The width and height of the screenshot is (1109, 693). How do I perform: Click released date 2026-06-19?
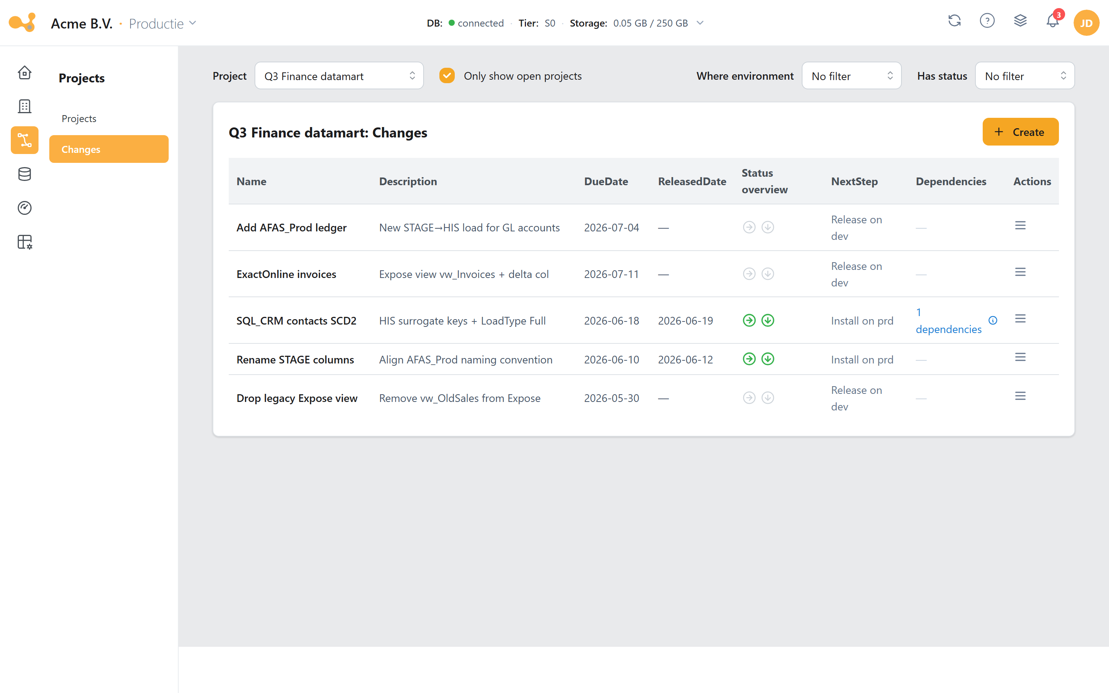click(x=685, y=321)
